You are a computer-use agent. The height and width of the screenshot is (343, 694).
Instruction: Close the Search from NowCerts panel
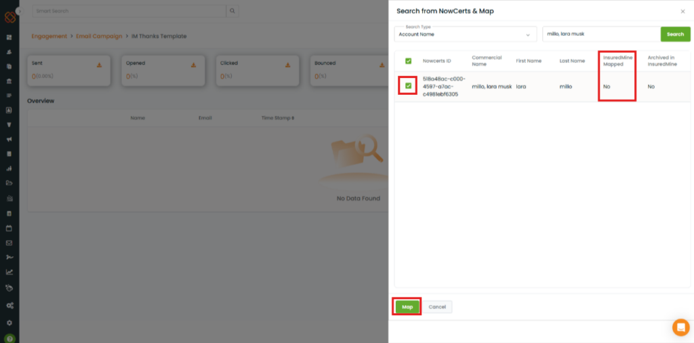pyautogui.click(x=682, y=12)
